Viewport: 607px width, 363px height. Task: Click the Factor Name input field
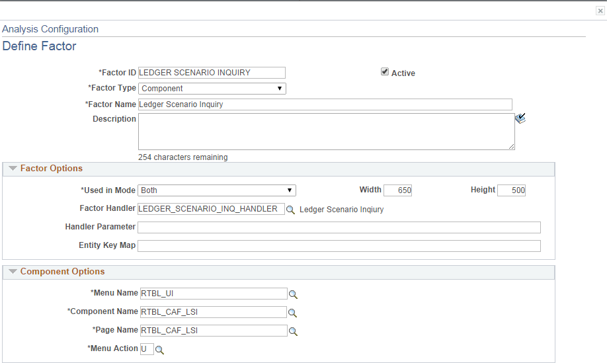325,104
